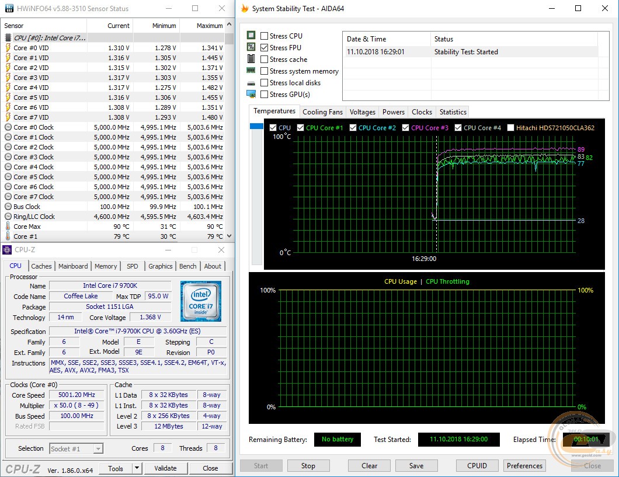Open CPU-Z Memory tab

click(106, 266)
